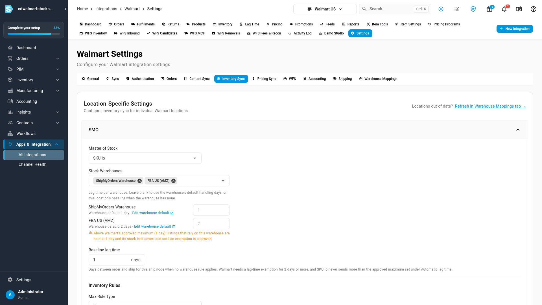Image resolution: width=542 pixels, height=305 pixels.
Task: Click the New Integration button
Action: pyautogui.click(x=515, y=29)
